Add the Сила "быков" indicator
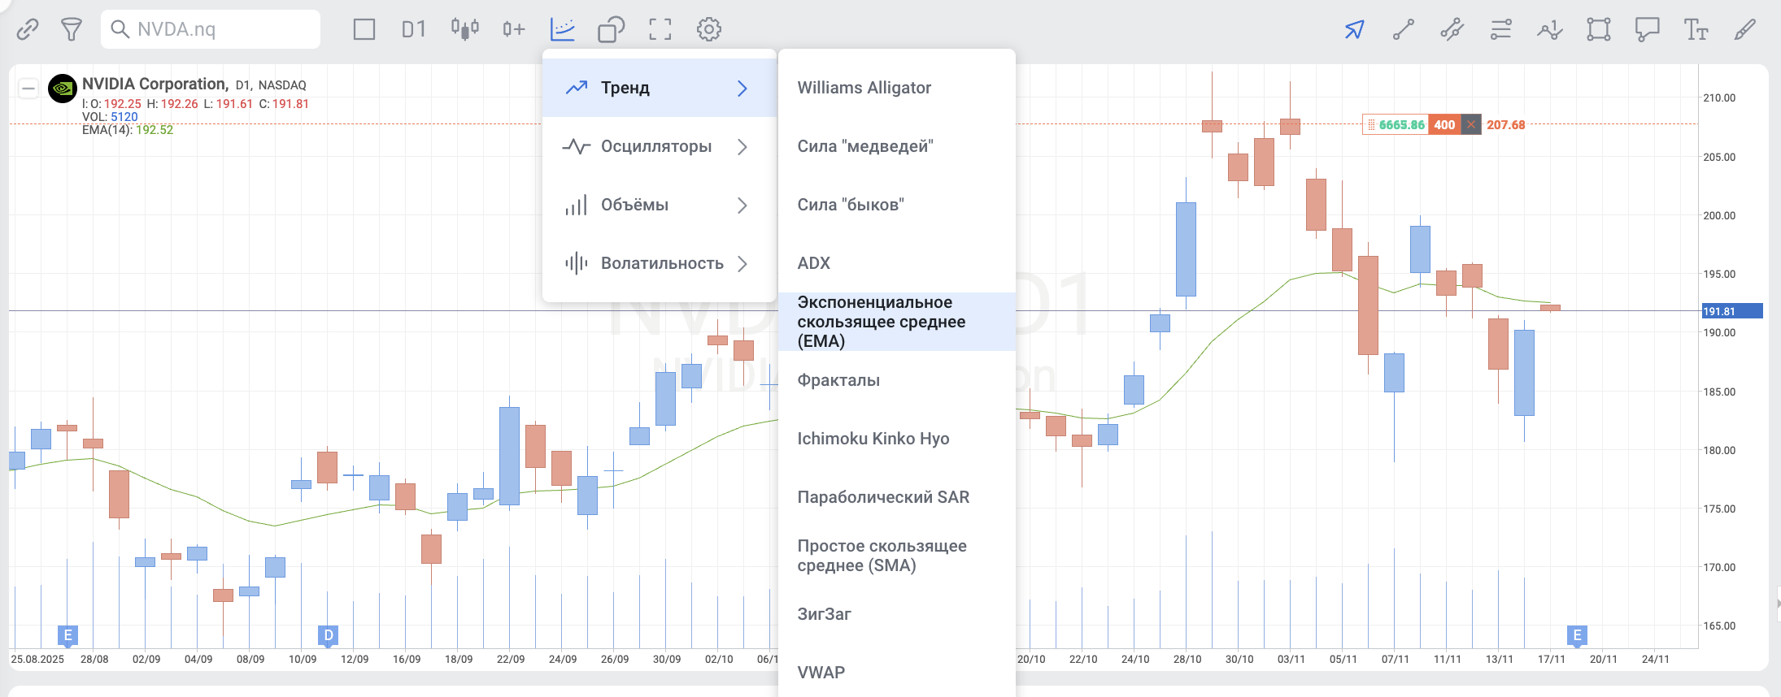This screenshot has width=1781, height=697. (x=897, y=205)
